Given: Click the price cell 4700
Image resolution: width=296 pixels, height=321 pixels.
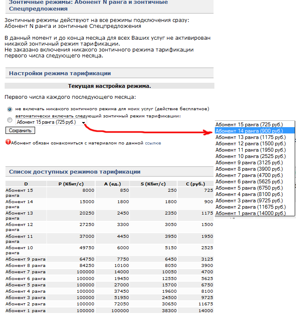Looking at the screenshot, I should point(195,272).
